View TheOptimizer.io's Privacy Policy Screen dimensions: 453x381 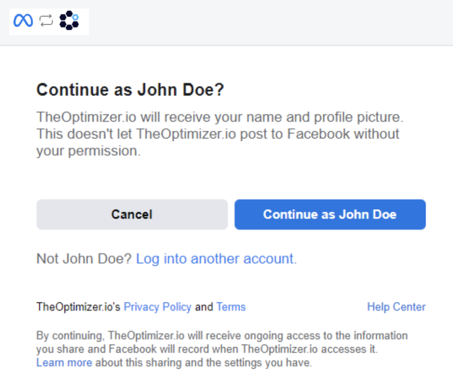(157, 307)
